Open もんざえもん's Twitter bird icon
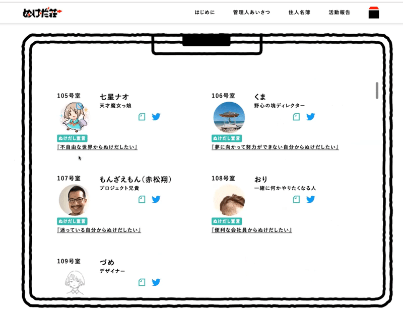The width and height of the screenshot is (403, 318). coord(156,199)
